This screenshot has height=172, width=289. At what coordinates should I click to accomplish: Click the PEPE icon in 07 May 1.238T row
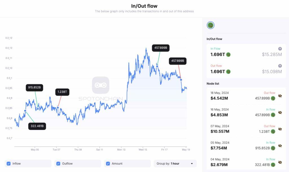(x=273, y=131)
